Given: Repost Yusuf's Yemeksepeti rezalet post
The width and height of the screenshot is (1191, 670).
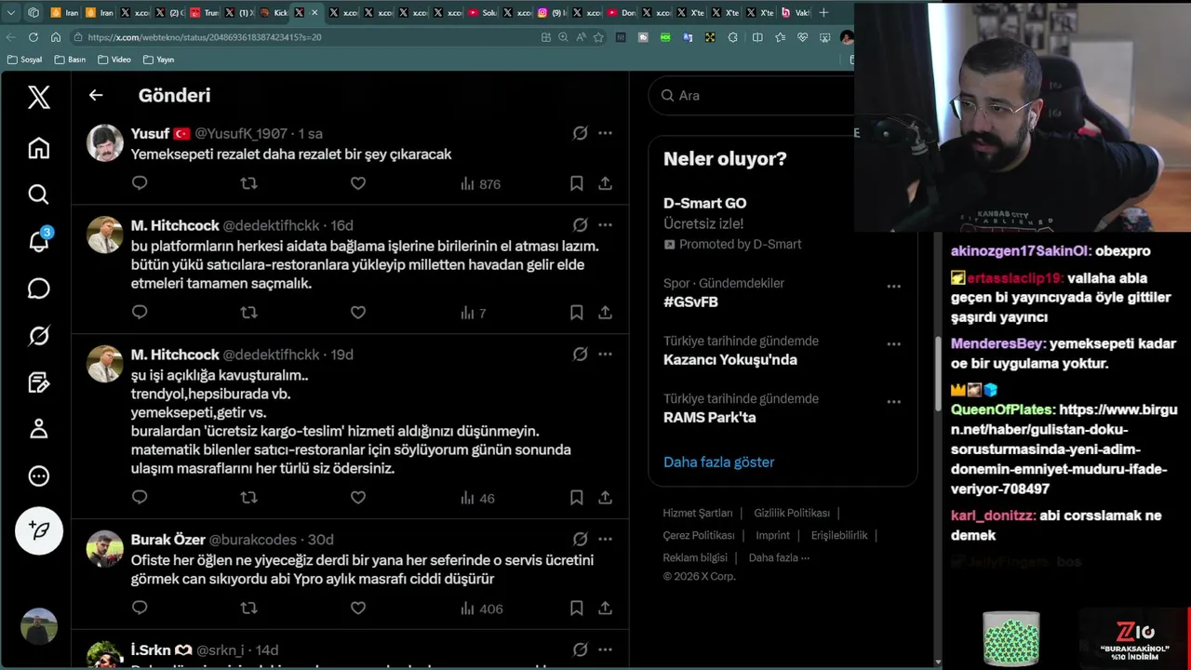Looking at the screenshot, I should [248, 183].
